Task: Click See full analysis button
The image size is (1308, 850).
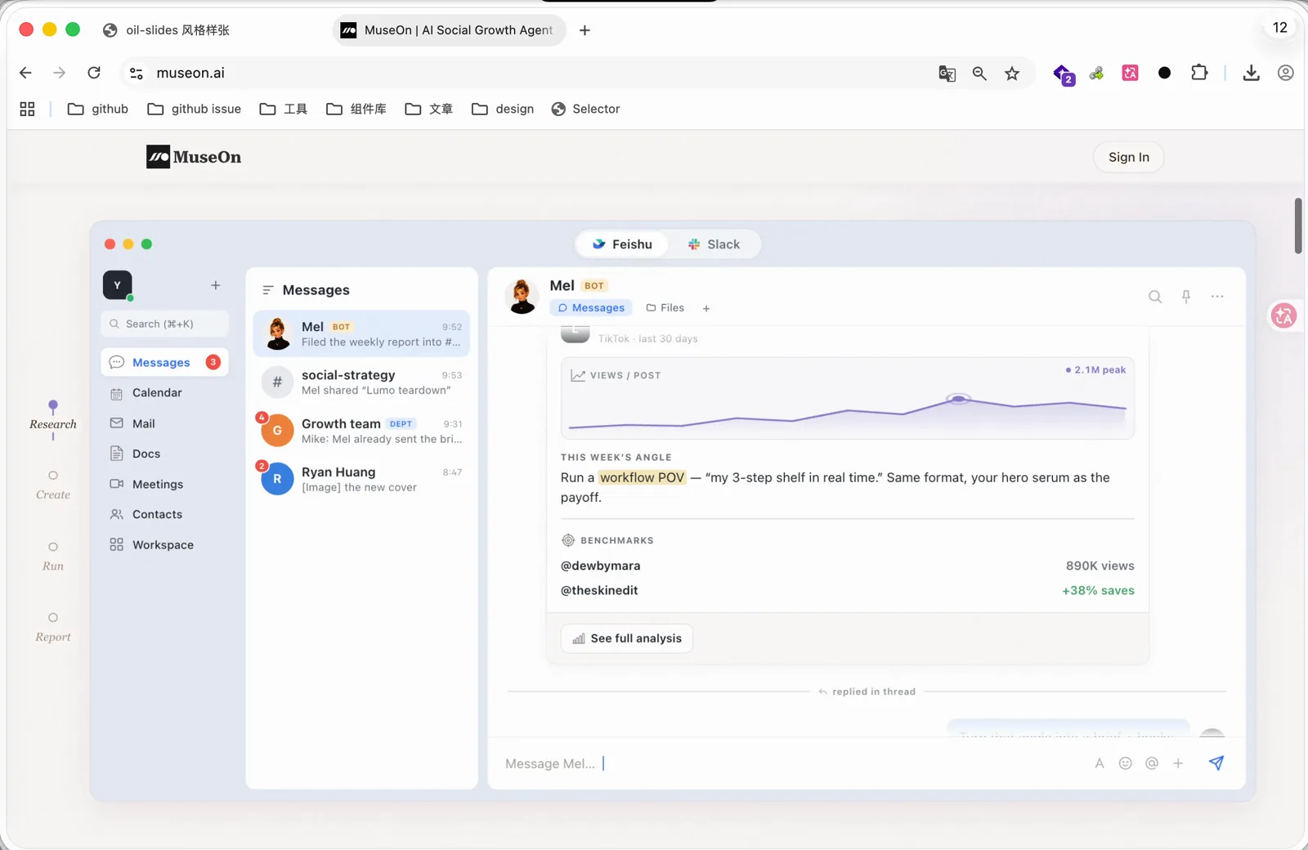Action: pos(627,638)
